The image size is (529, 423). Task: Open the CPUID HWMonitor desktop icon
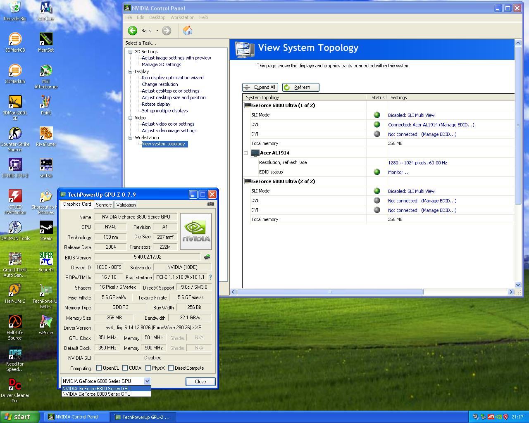(15, 202)
